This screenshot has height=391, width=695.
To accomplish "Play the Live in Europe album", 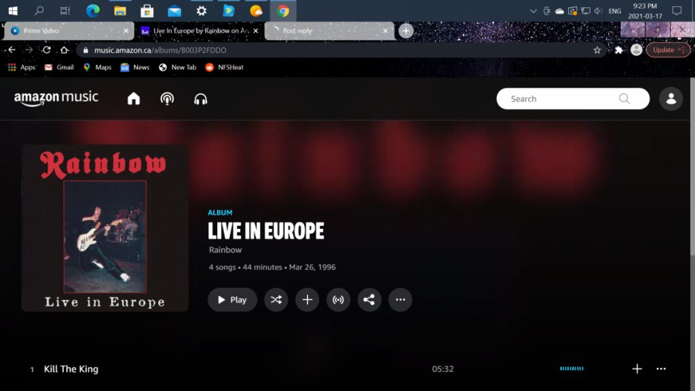I will click(232, 299).
